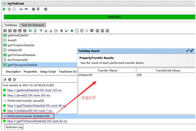Viewport: 196px width, 131px height.
Task: Click the Transfer Name column header
Action: pyautogui.click(x=107, y=71)
